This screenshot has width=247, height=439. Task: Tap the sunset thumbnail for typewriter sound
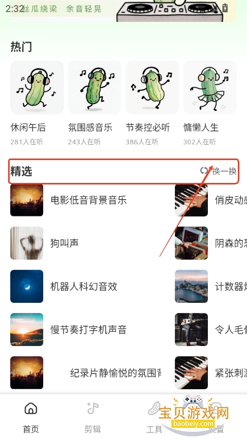tap(26, 330)
